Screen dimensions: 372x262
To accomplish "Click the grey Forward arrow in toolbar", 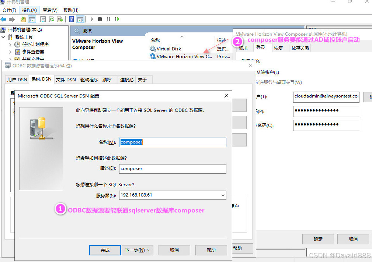I will tap(12, 19).
